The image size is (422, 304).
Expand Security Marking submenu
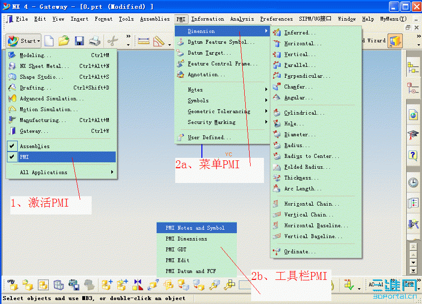click(x=222, y=122)
